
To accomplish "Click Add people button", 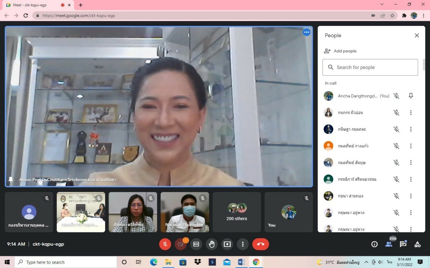I will point(340,51).
